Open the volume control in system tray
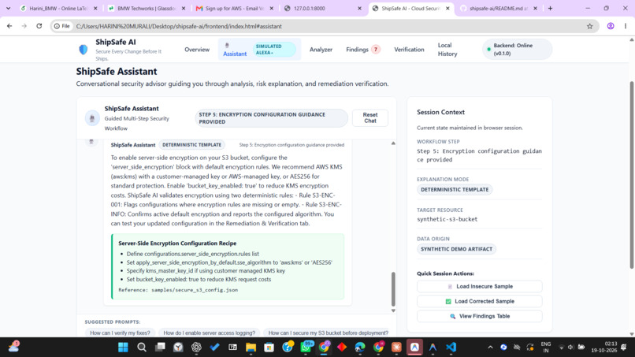Viewport: 635px width, 357px height. tap(570, 348)
